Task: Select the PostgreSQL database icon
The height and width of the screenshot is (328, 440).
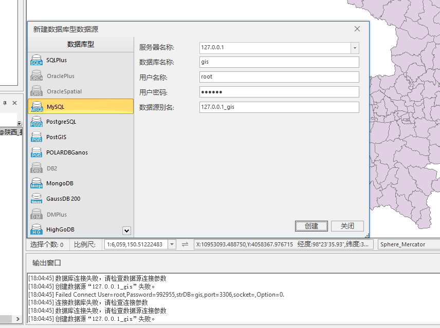Action: (x=36, y=122)
